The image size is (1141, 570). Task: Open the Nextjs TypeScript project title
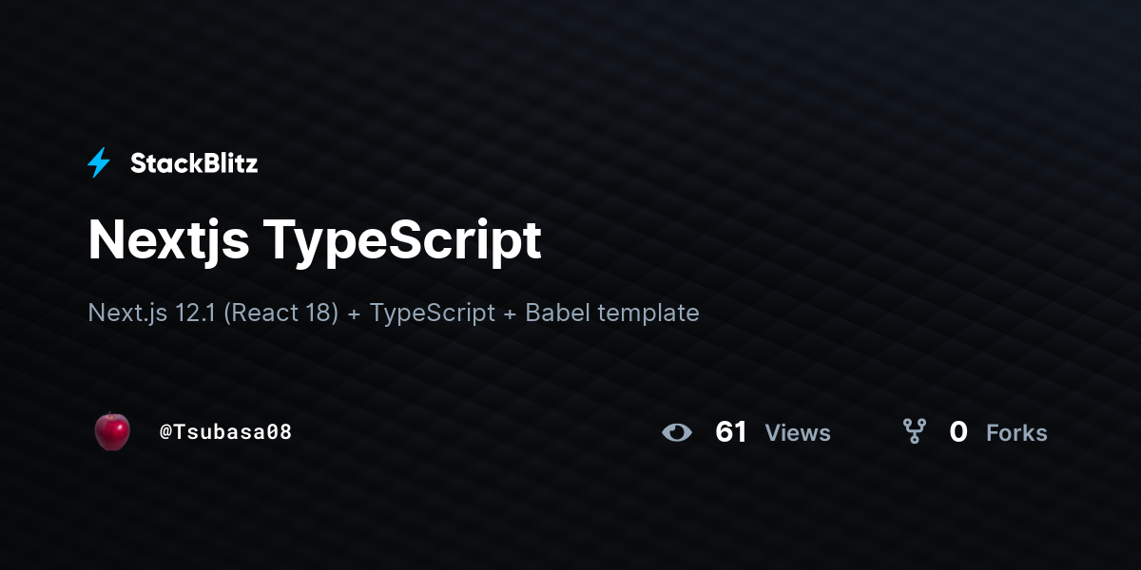pos(315,241)
